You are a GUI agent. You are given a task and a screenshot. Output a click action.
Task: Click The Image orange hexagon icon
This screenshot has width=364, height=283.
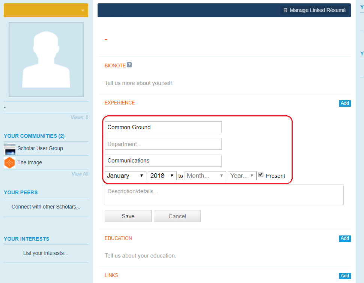coord(9,162)
